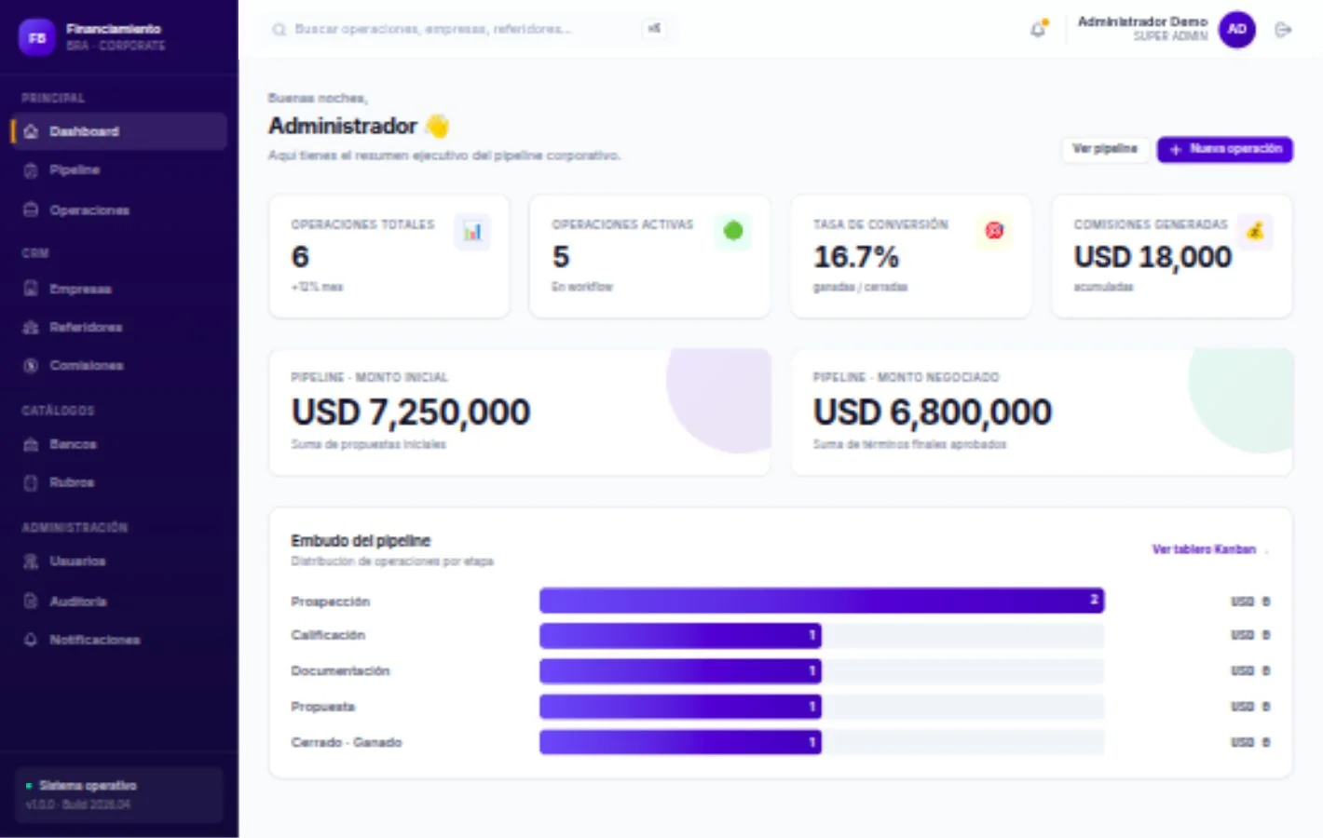This screenshot has width=1323, height=838.
Task: Open Operaciones in the sidebar
Action: tap(119, 209)
